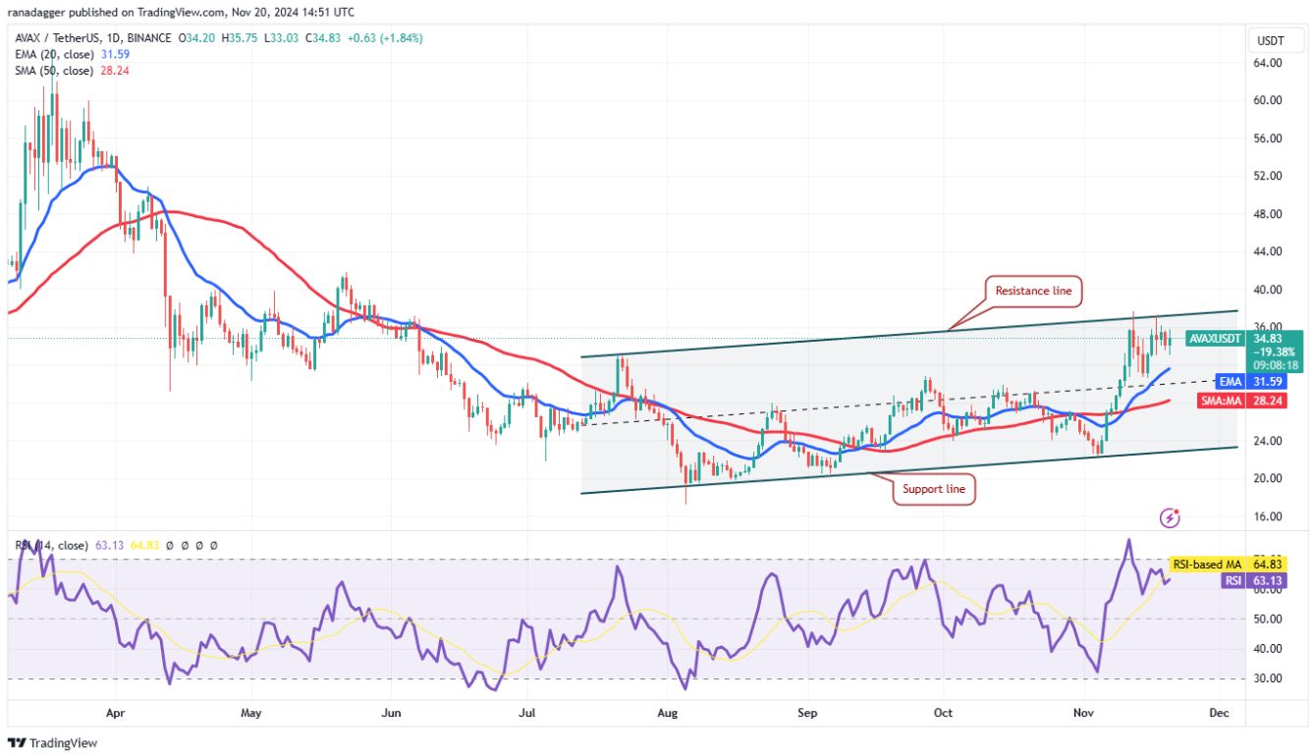The image size is (1314, 756).
Task: Click the lightning bolt quick-action icon
Action: tap(1170, 517)
